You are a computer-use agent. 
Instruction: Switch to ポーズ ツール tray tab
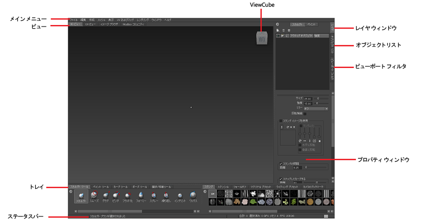139,187
